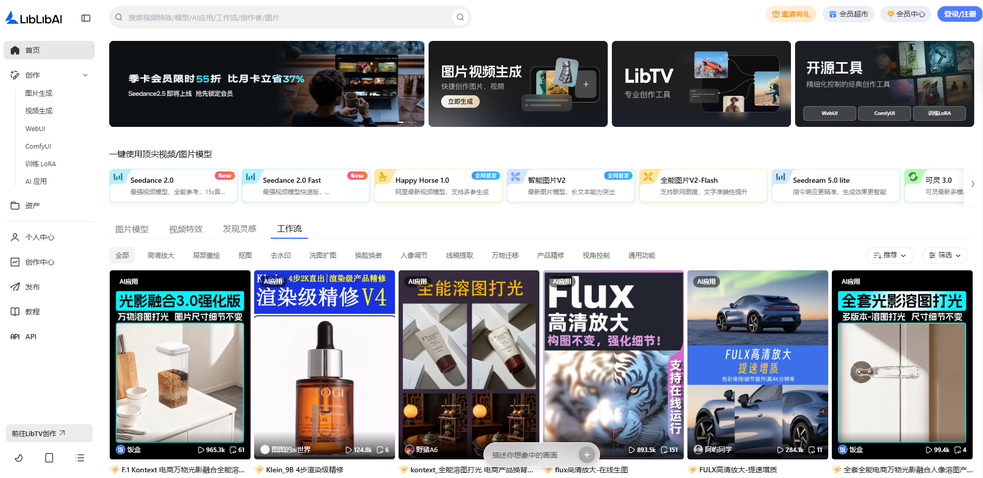Open 训练 LoRA in the sidebar

(40, 164)
